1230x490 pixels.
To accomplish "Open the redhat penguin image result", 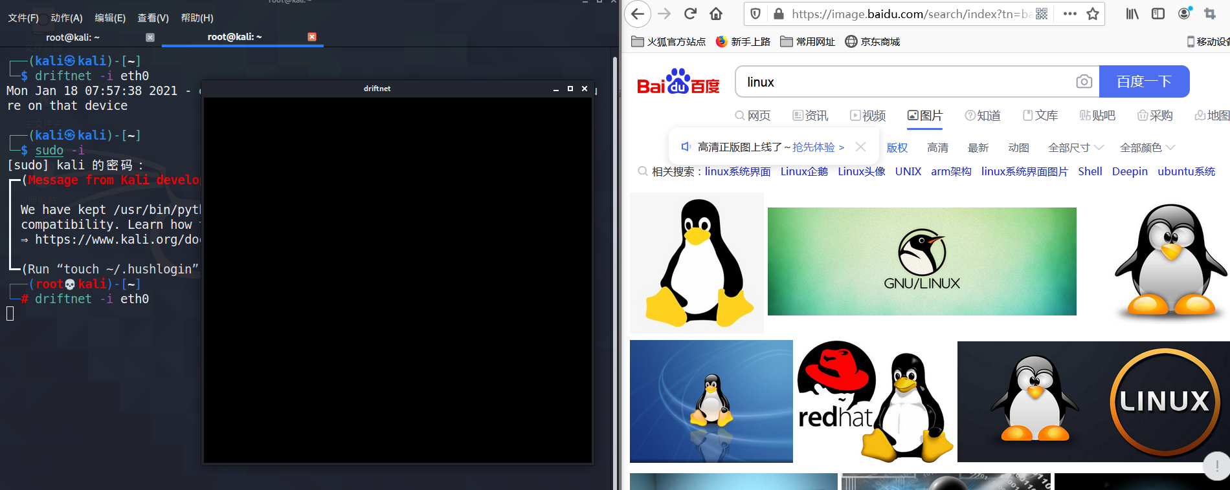I will click(x=875, y=401).
